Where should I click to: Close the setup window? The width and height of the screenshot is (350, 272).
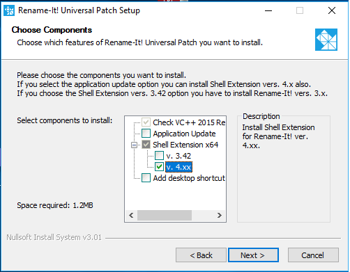pos(332,10)
